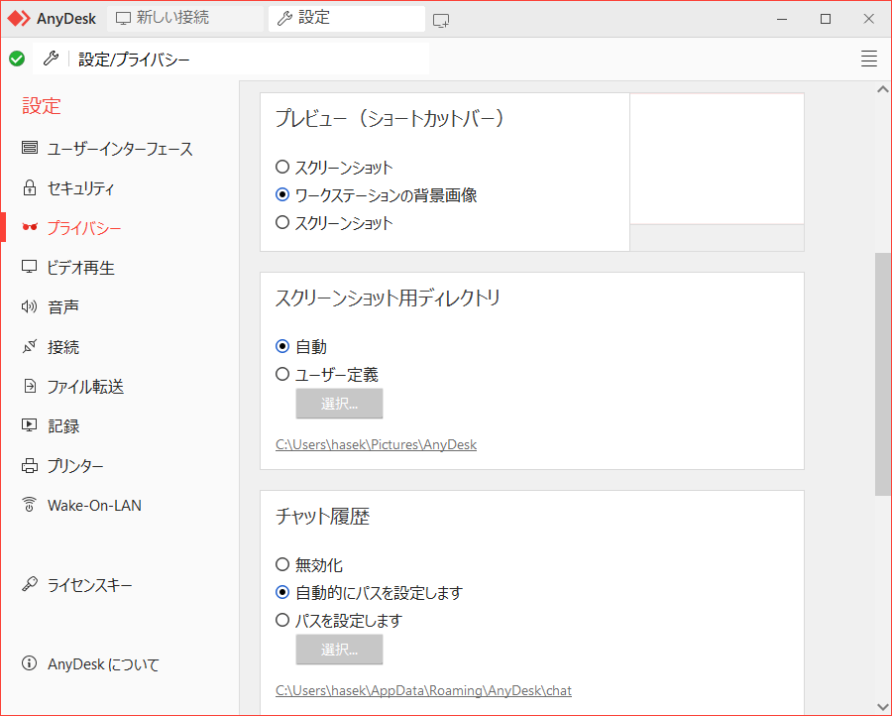Click the new session tab plus icon
Screen dimensions: 892x716
pyautogui.click(x=441, y=21)
